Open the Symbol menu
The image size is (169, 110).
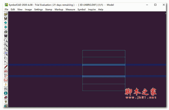click(81, 10)
